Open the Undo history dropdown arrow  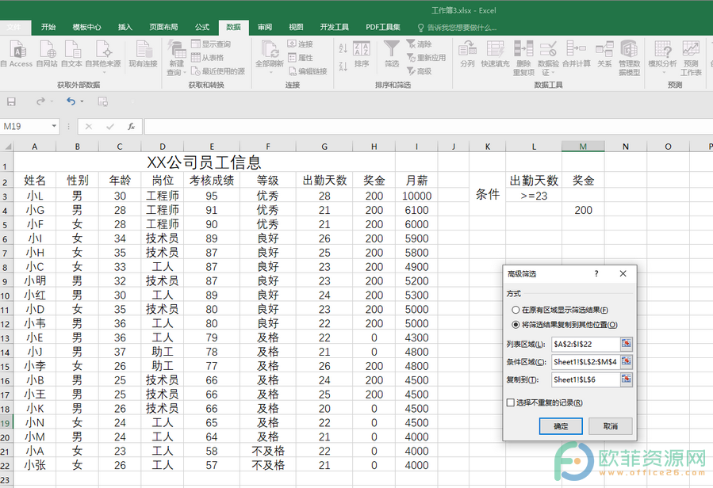82,101
